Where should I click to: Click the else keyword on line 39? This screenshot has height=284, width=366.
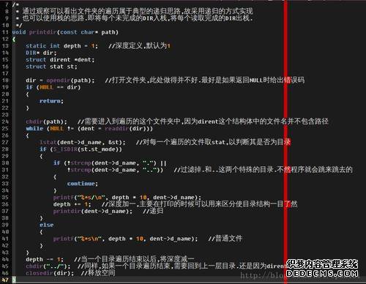46,225
